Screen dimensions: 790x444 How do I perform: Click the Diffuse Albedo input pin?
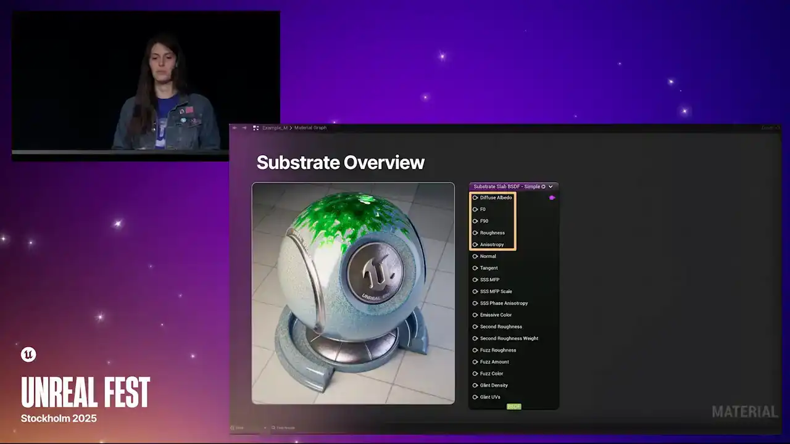[x=475, y=198]
